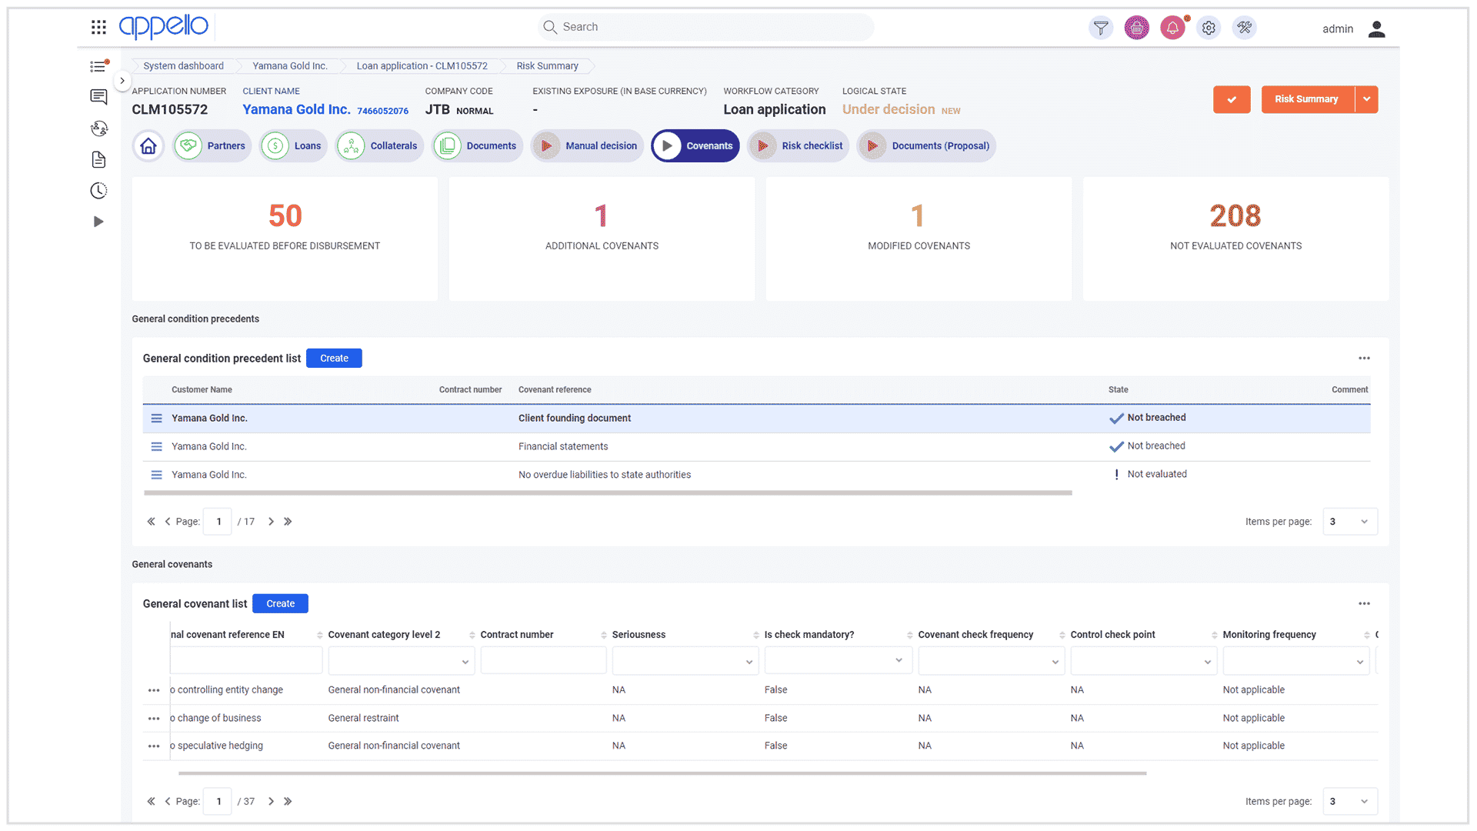Click the global Search field
1477x831 pixels.
tap(705, 27)
